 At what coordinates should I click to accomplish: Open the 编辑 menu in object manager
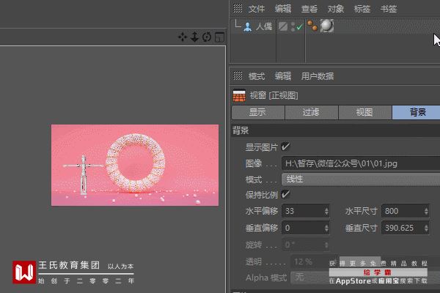tap(283, 9)
